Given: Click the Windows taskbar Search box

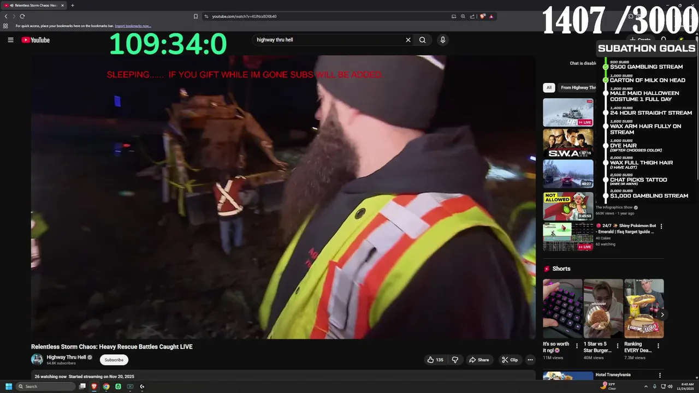Looking at the screenshot, I should 45,386.
